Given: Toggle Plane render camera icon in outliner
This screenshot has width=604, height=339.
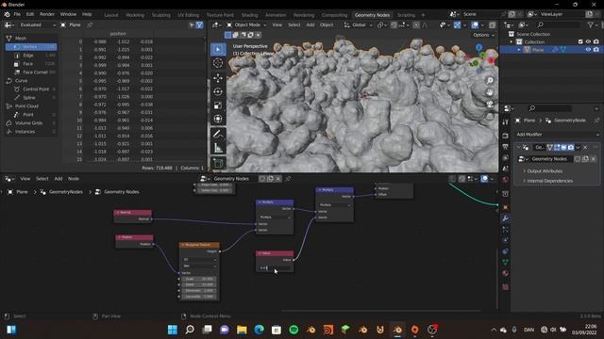Looking at the screenshot, I should [x=596, y=50].
